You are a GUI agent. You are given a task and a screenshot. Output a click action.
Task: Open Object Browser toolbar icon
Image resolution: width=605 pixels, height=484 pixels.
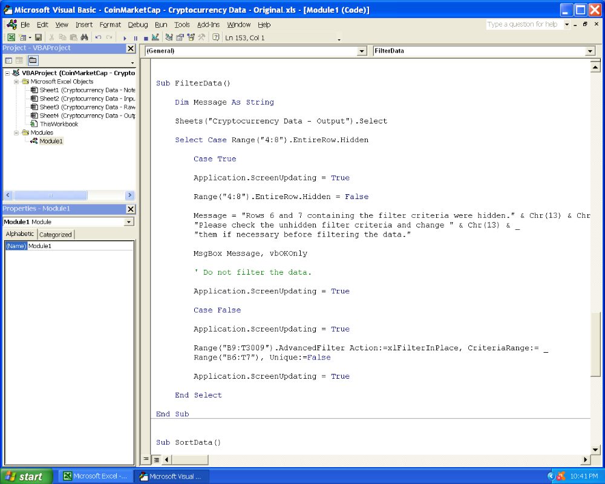(191, 38)
